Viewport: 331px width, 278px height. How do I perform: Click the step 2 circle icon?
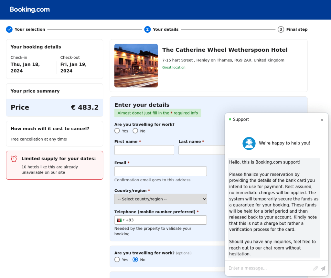(x=147, y=29)
